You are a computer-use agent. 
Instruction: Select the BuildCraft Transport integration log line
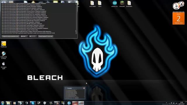tap(25, 17)
